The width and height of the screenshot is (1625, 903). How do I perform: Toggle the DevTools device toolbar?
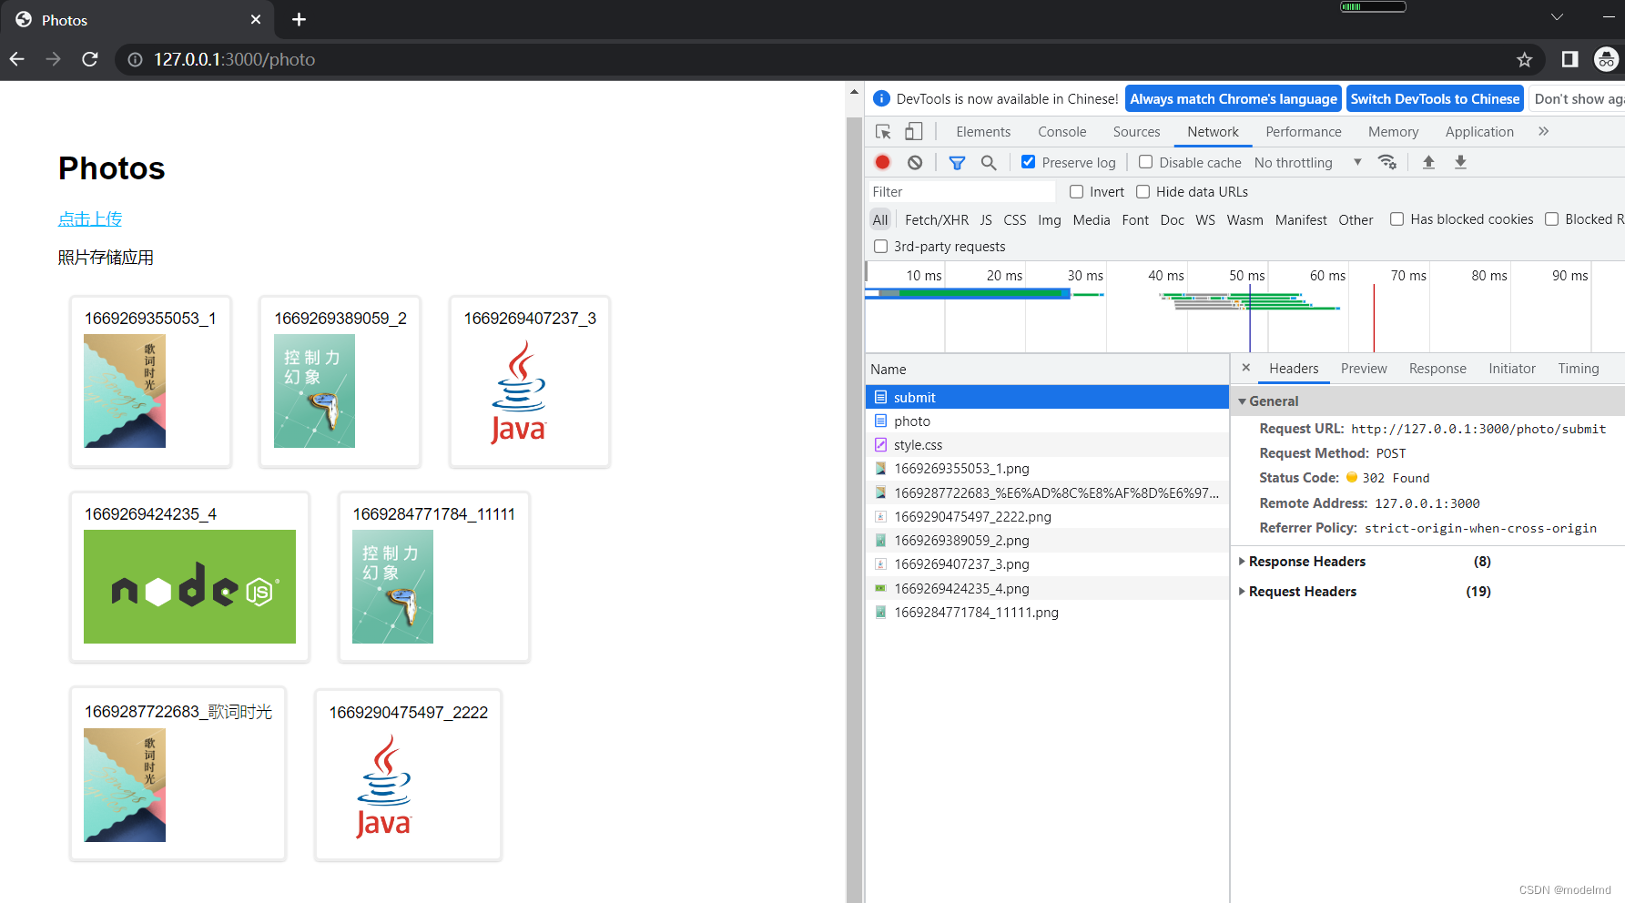point(914,132)
